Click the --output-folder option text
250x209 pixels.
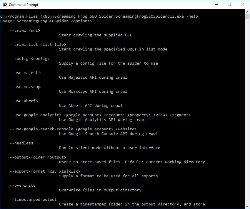pyautogui.click(x=36, y=157)
